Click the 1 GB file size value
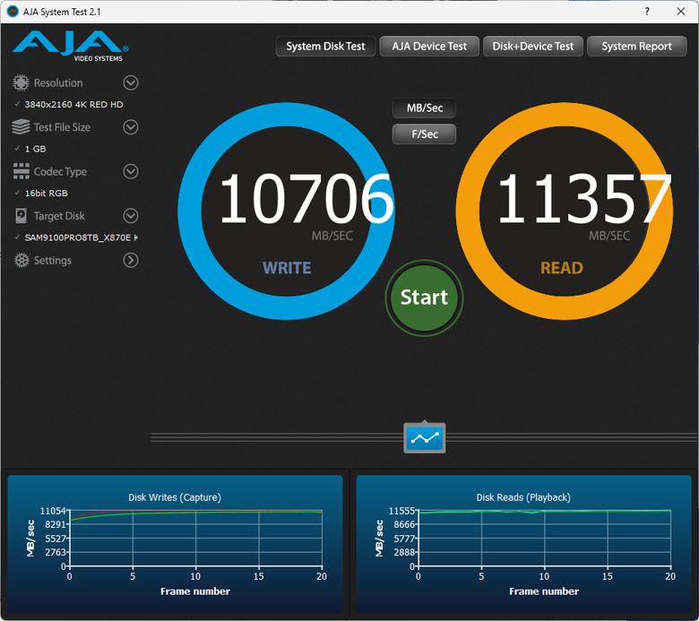 [36, 149]
